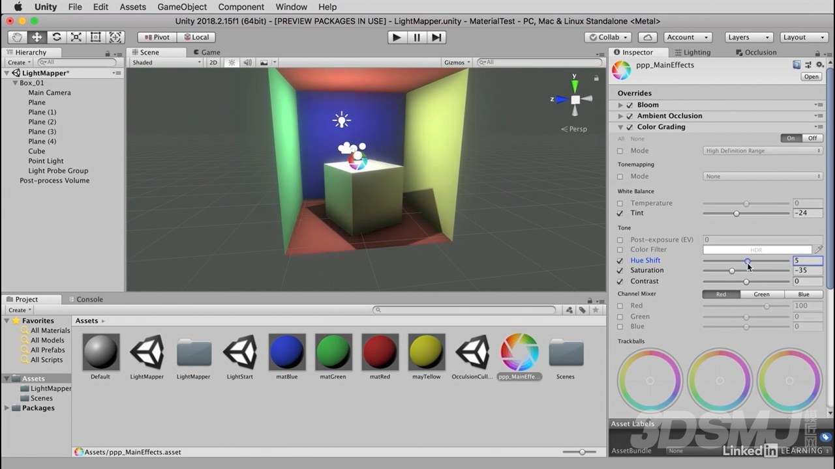Image resolution: width=835 pixels, height=469 pixels.
Task: Open the Shaded draw mode dropdown
Action: tap(167, 63)
